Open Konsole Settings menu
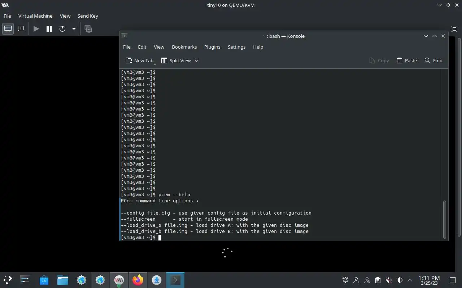Viewport: 462px width, 288px height. (x=236, y=47)
